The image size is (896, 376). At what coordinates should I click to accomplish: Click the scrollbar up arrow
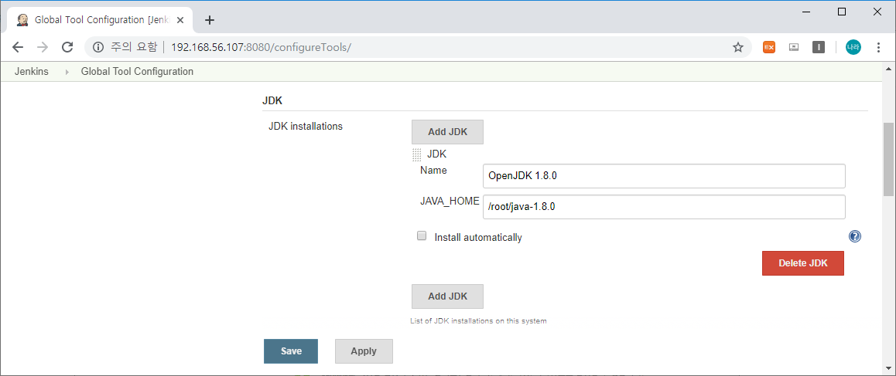point(888,68)
